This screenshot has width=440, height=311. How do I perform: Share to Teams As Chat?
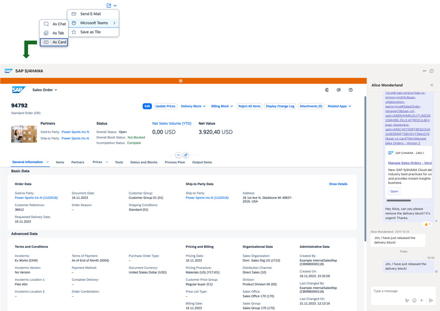[53, 24]
